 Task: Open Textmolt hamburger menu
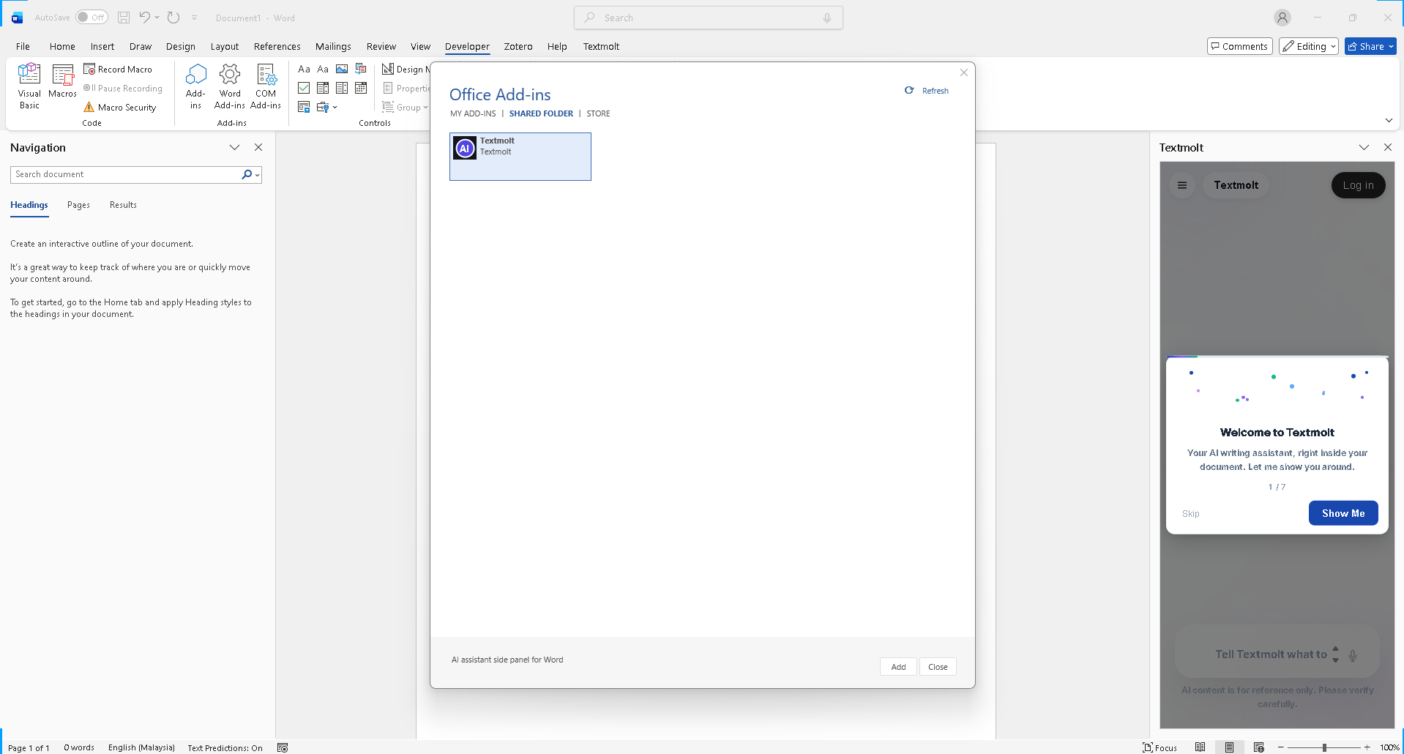pyautogui.click(x=1182, y=185)
